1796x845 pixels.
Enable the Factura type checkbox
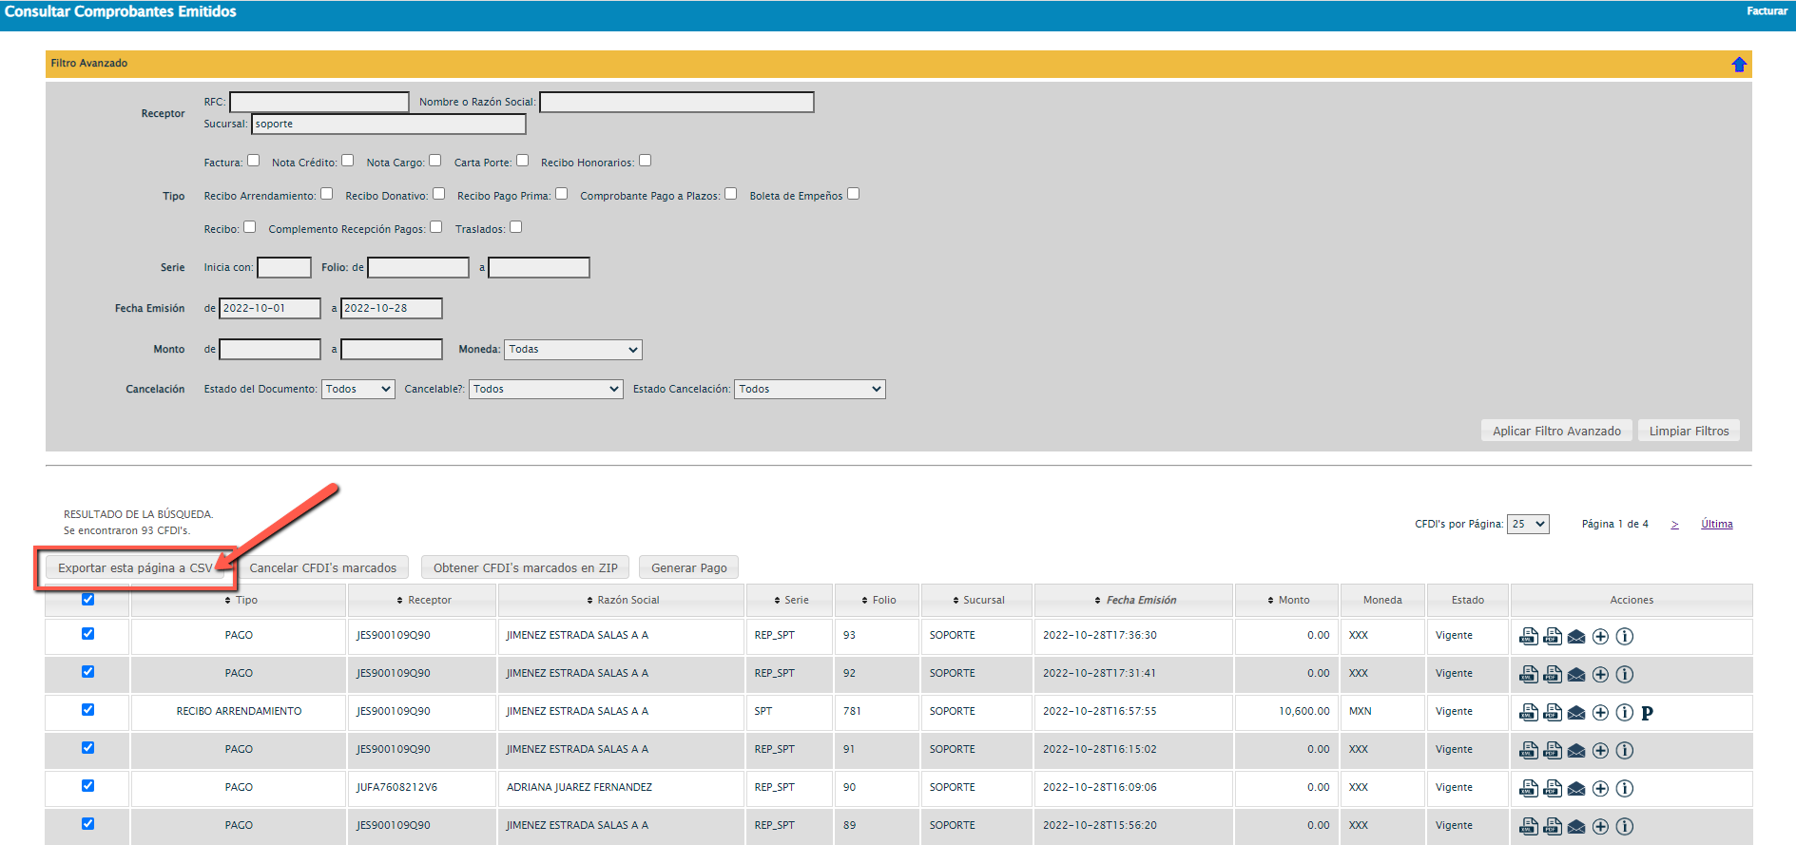pos(253,161)
